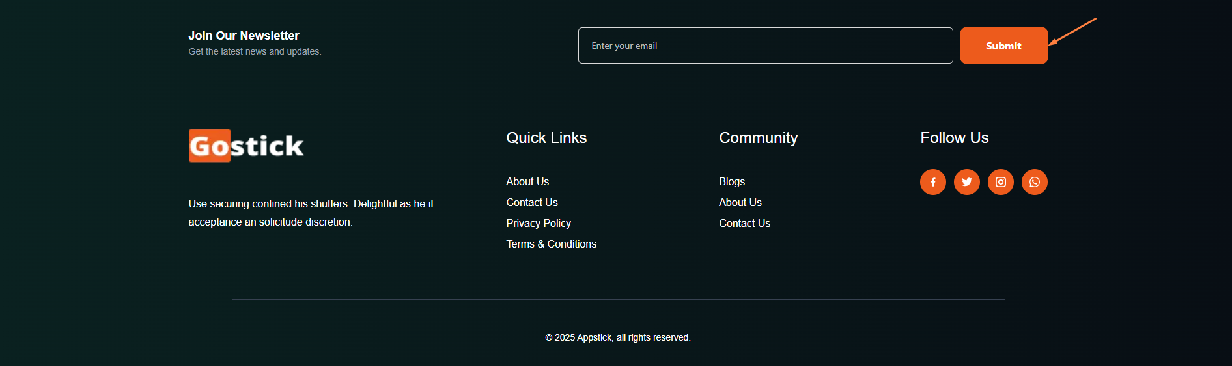
Task: Open the Instagram icon link
Action: [x=1000, y=182]
